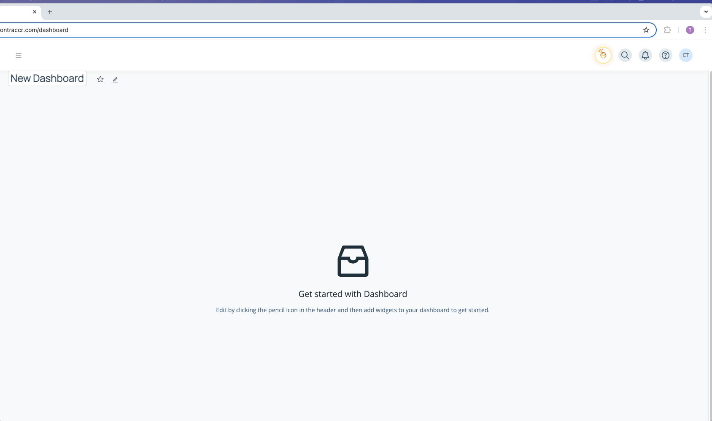Open the CT user avatar menu

(686, 55)
